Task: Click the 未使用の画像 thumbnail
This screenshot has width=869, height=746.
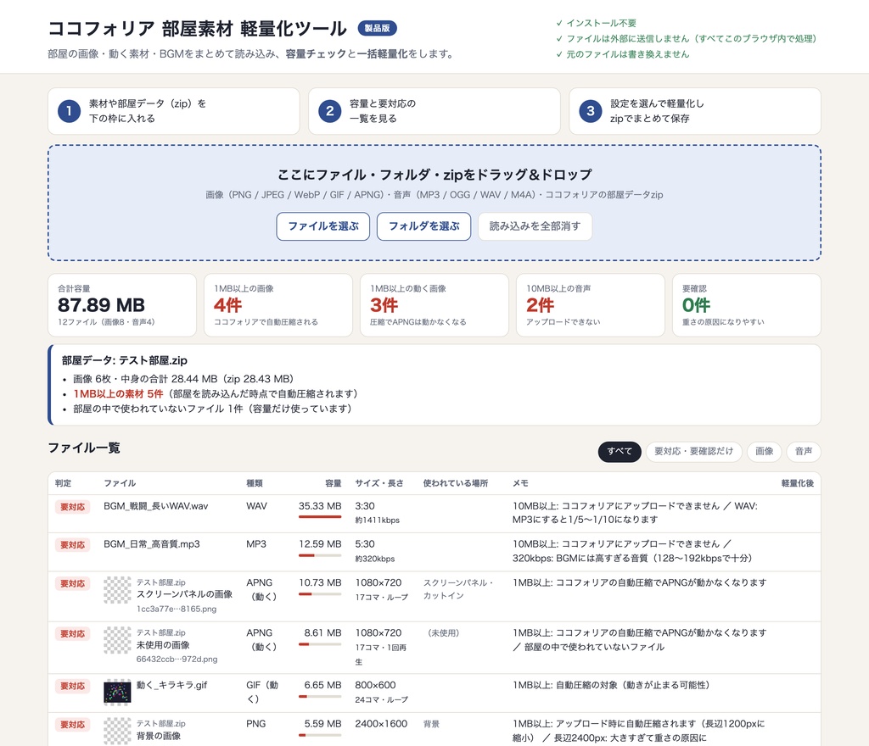Action: pyautogui.click(x=117, y=640)
